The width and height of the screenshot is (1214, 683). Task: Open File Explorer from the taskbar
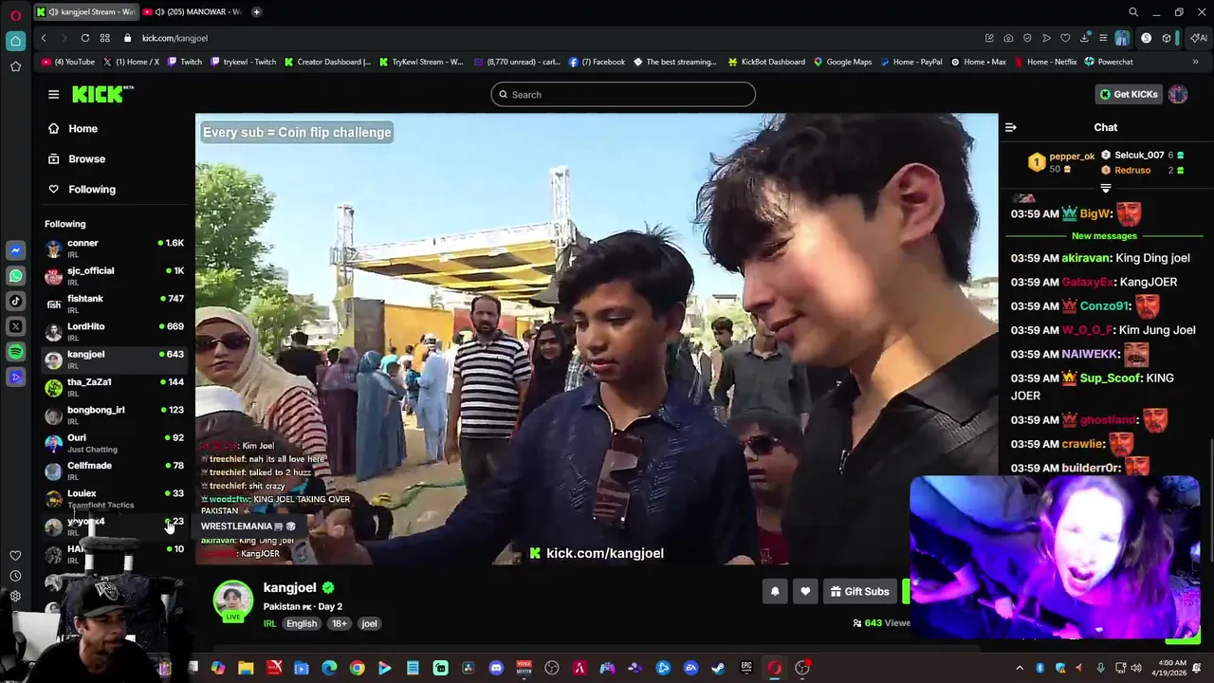click(246, 668)
